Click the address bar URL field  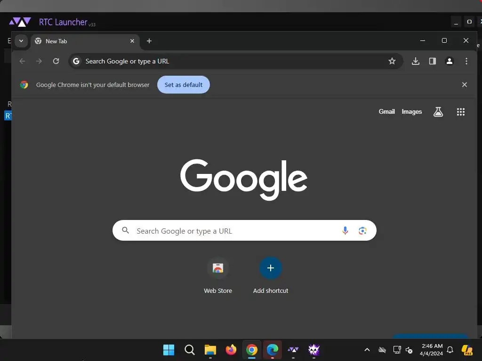point(235,61)
